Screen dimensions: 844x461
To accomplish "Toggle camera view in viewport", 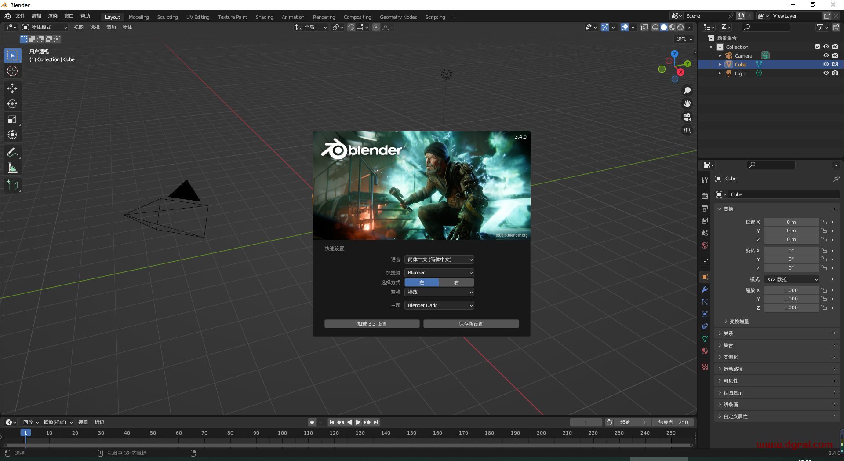I will pyautogui.click(x=687, y=117).
